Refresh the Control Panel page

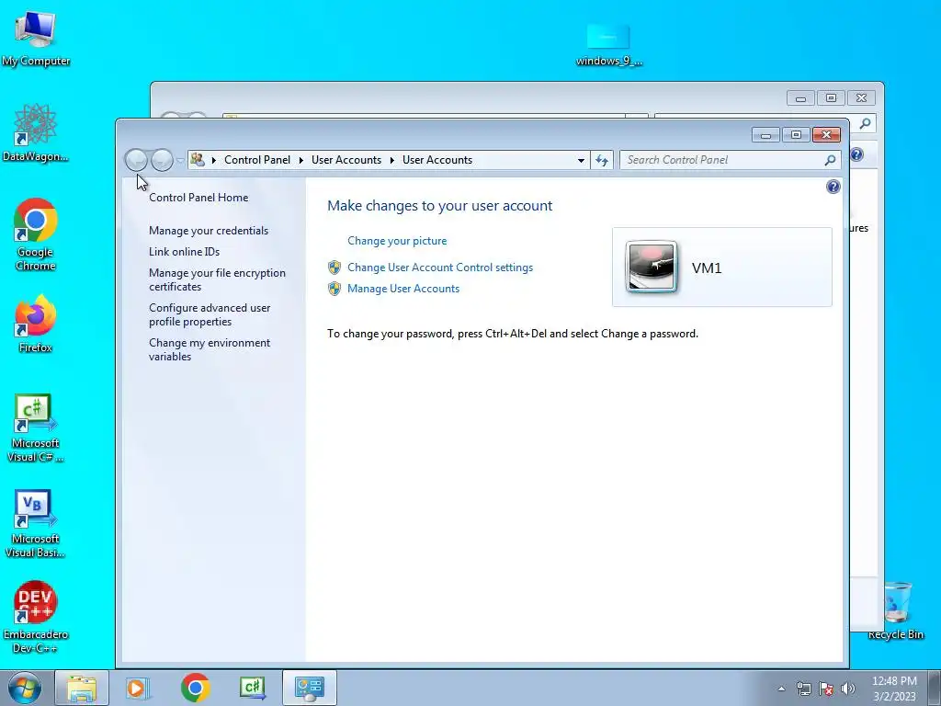coord(602,160)
